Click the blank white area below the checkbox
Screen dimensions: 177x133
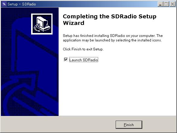click(117, 89)
